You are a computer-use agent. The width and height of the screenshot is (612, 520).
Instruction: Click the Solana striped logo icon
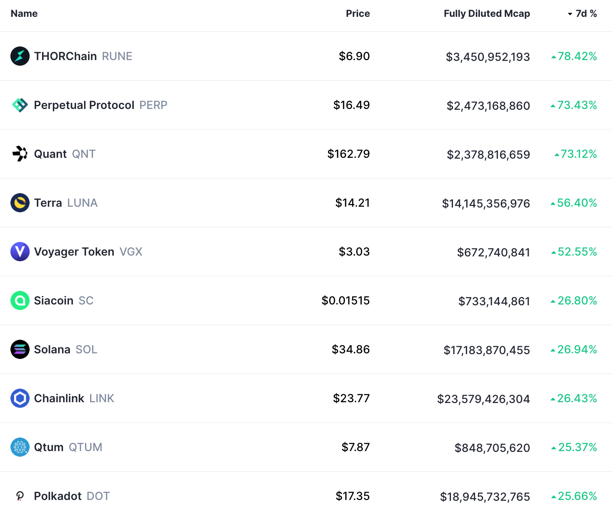click(20, 349)
